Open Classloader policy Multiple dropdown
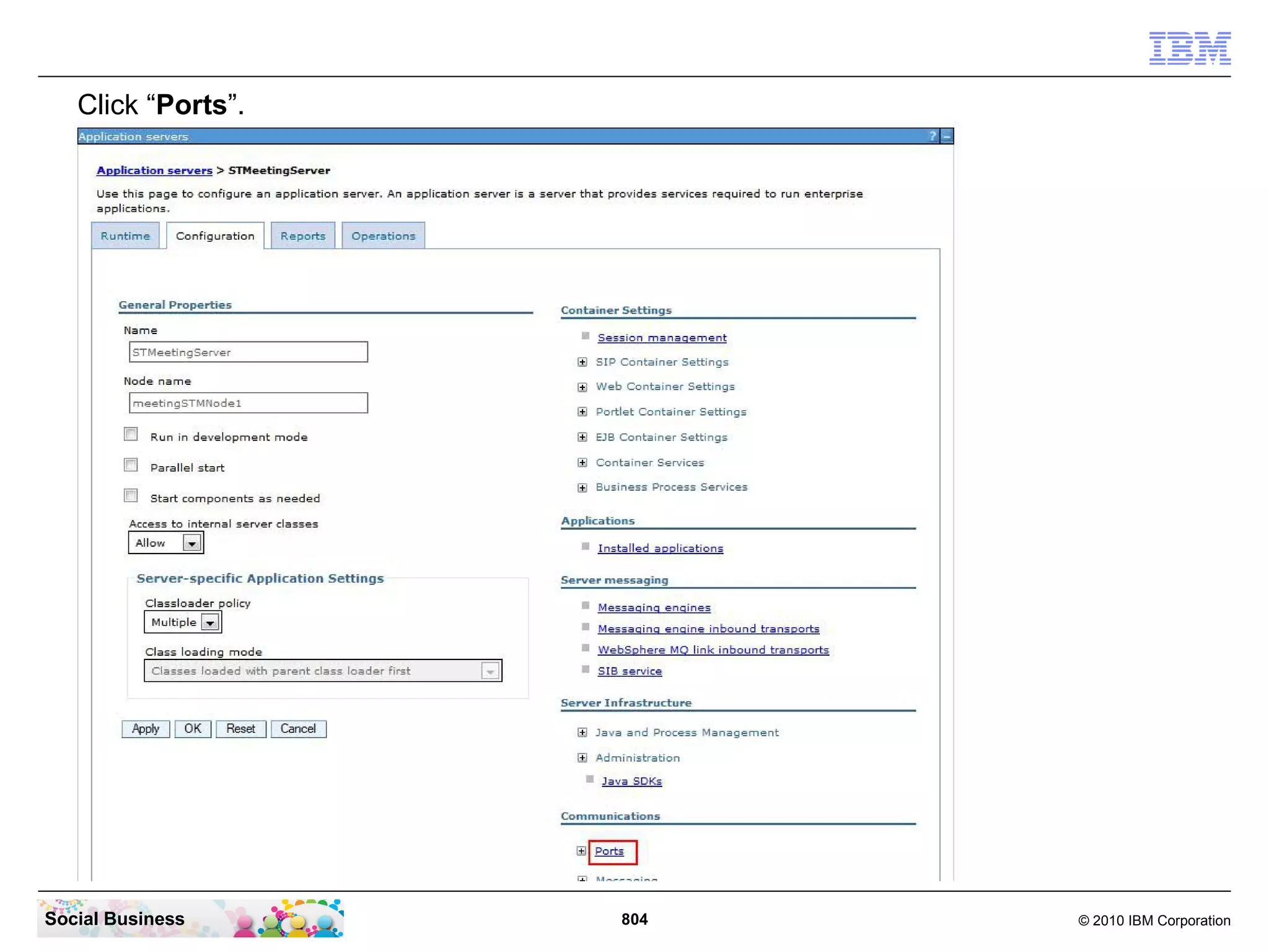The image size is (1269, 952). coord(183,622)
